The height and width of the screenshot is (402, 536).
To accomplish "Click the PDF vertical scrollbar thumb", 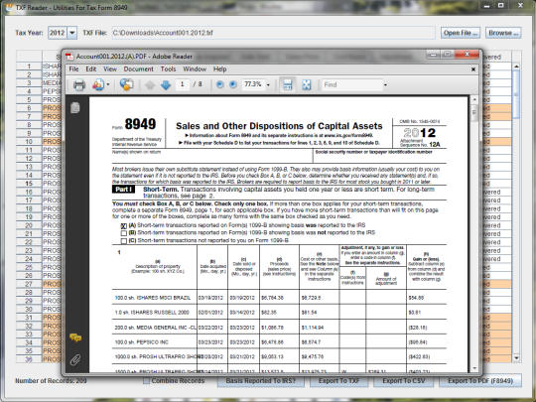I will pyautogui.click(x=474, y=113).
